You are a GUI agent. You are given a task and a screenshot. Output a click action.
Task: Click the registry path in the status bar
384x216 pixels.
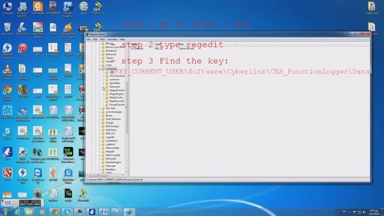(114, 180)
